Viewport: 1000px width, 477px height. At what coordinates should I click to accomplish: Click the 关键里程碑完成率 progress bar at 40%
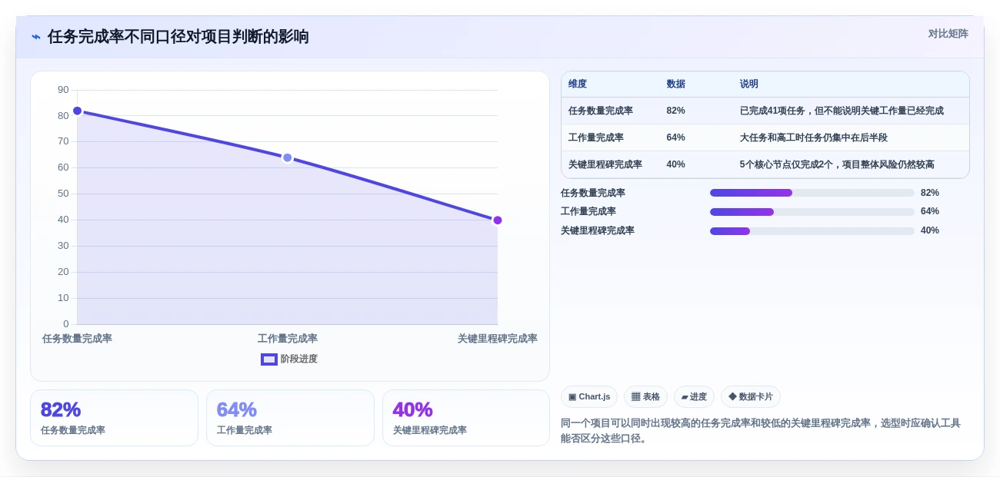(x=812, y=231)
